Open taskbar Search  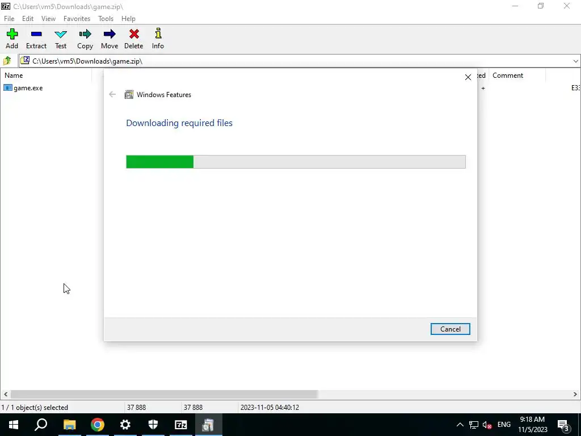41,425
